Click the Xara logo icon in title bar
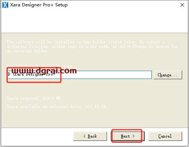189x147 pixels. (5, 5)
